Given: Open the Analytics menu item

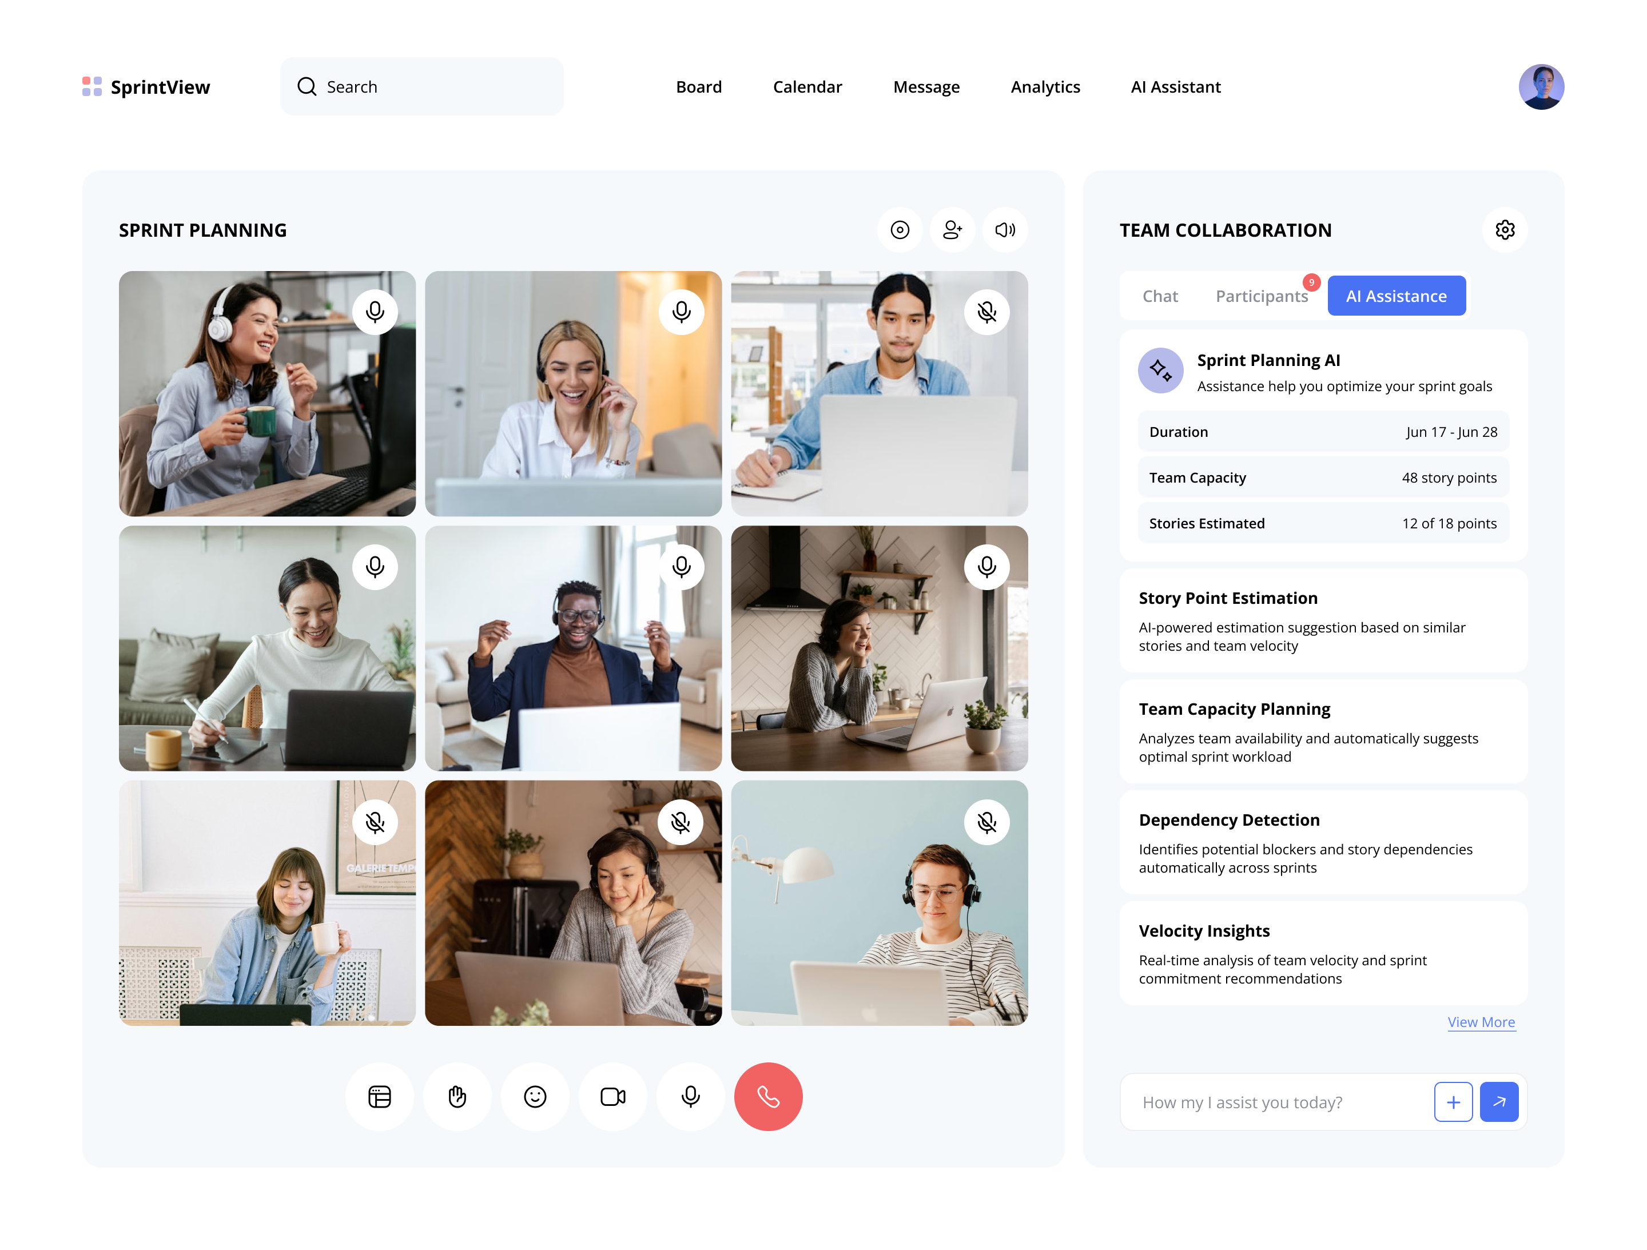Looking at the screenshot, I should (1045, 87).
